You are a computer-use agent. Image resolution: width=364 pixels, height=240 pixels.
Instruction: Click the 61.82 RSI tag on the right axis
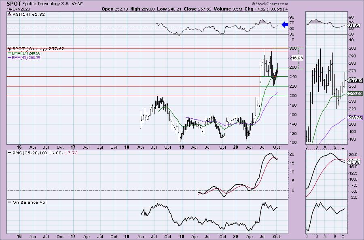click(x=354, y=25)
